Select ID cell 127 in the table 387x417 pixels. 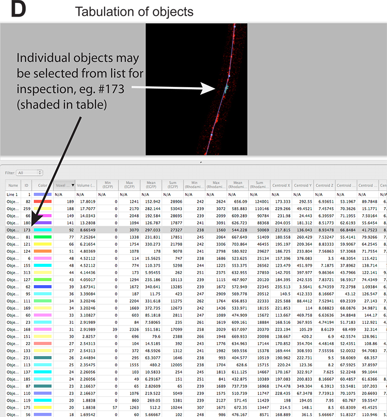tap(27, 280)
